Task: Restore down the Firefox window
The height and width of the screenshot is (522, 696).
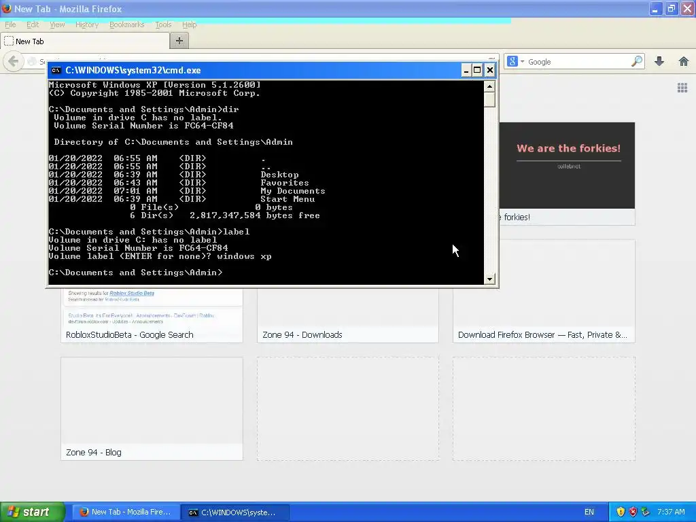Action: pyautogui.click(x=671, y=9)
